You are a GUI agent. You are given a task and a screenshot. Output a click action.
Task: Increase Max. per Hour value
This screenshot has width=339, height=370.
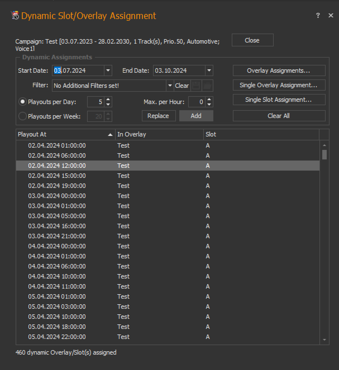[209, 99]
